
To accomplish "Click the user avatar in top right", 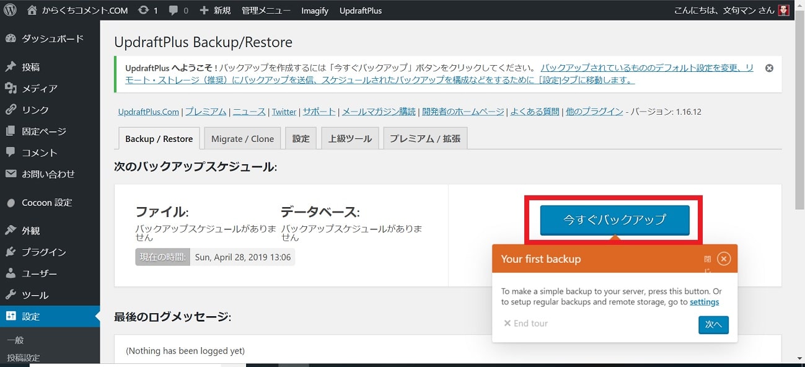I will [783, 11].
